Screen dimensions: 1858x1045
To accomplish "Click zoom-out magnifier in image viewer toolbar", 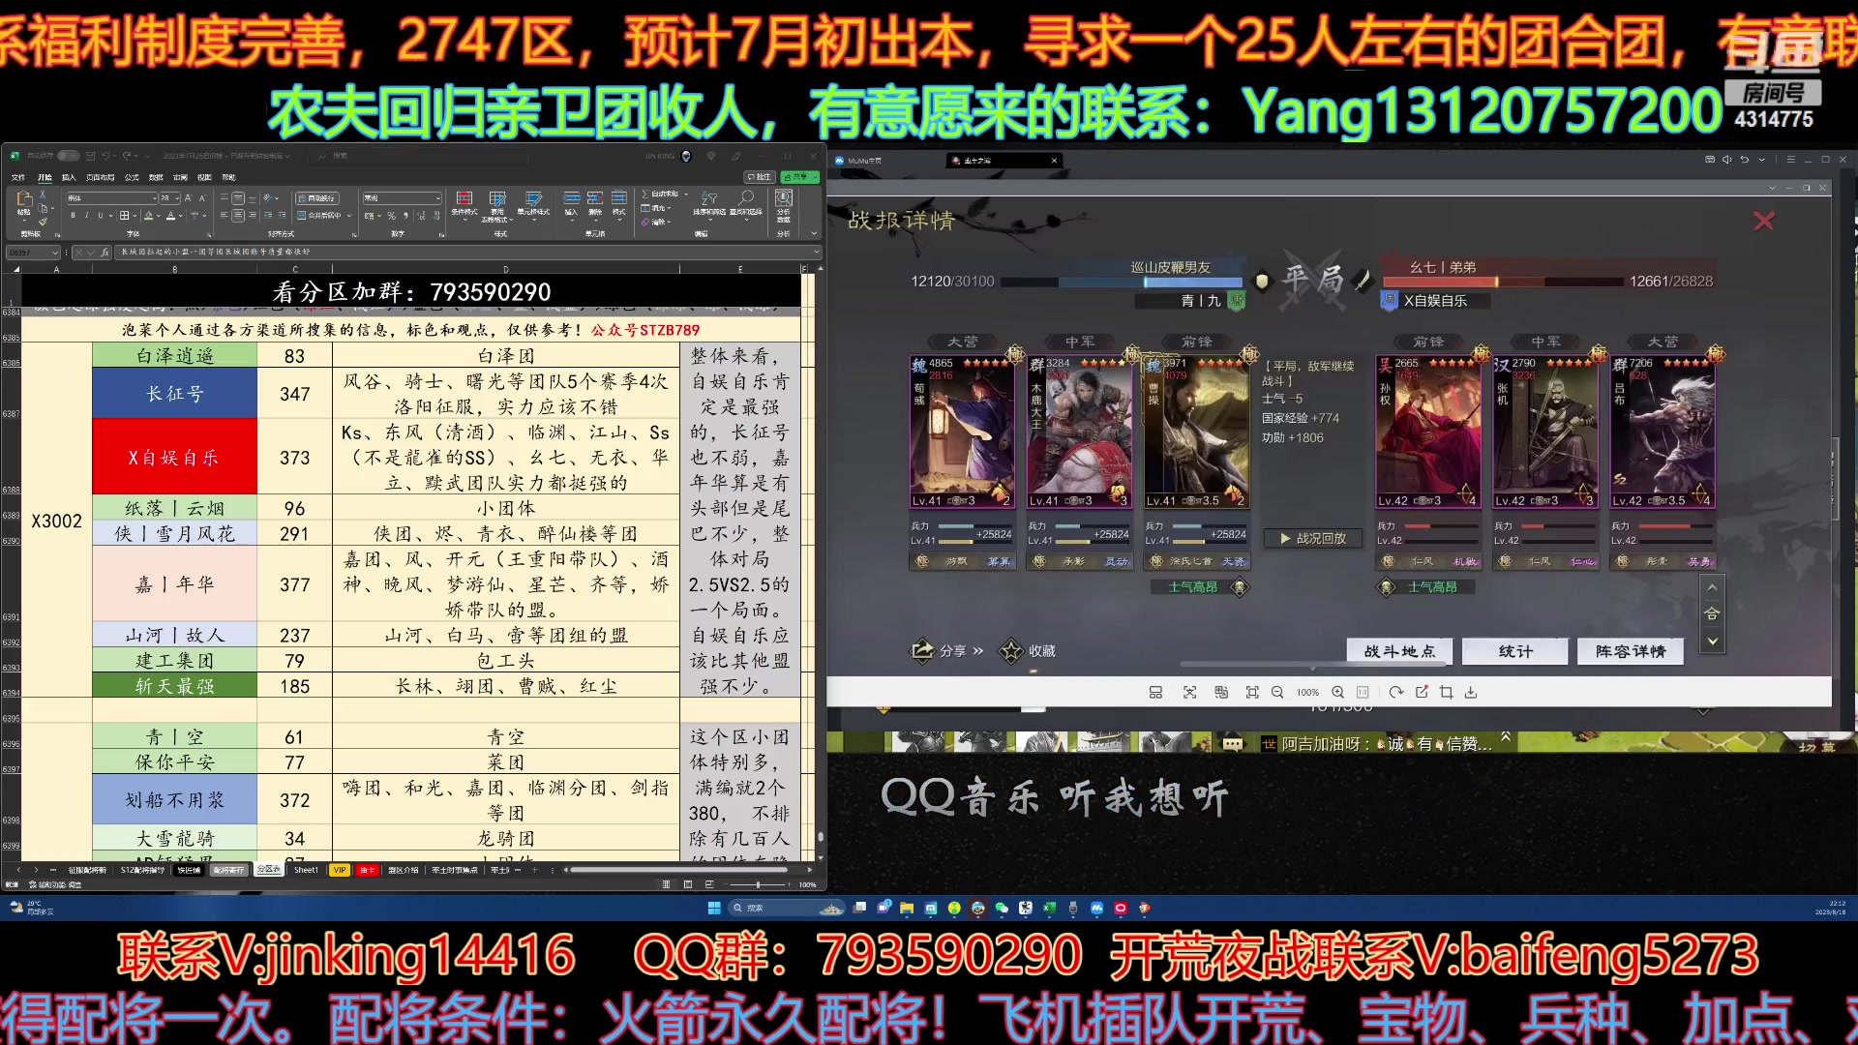I will click(1277, 692).
